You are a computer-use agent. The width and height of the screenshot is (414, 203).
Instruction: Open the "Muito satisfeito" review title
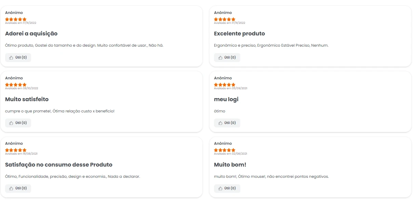tap(27, 99)
